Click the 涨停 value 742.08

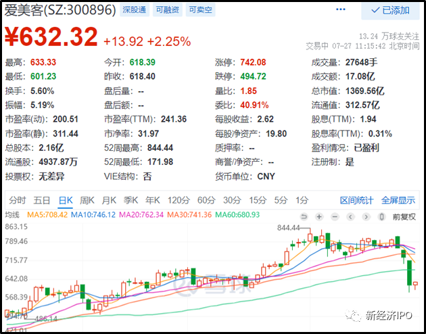[x=253, y=62]
